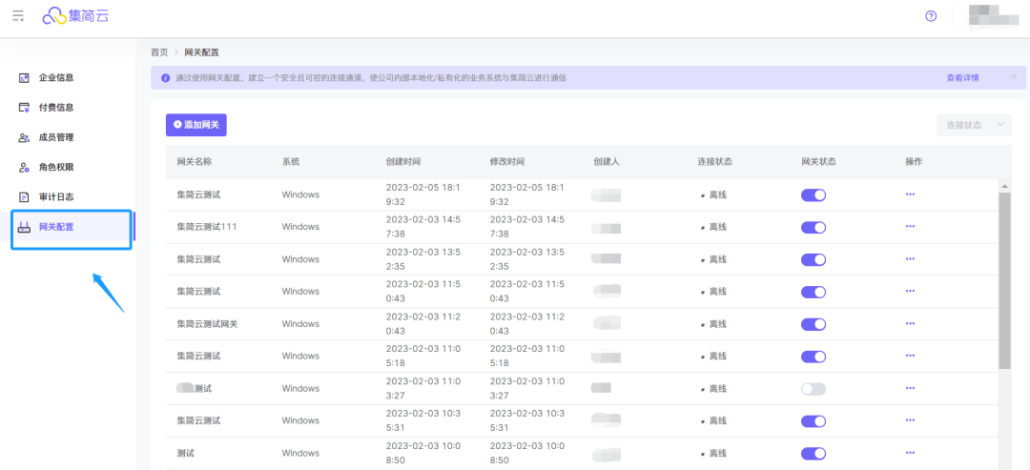The height and width of the screenshot is (470, 1030).
Task: Click the 付费信息 sidebar icon
Action: click(25, 108)
